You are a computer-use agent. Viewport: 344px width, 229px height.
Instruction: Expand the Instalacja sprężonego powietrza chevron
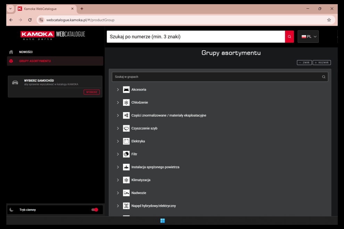pos(118,167)
